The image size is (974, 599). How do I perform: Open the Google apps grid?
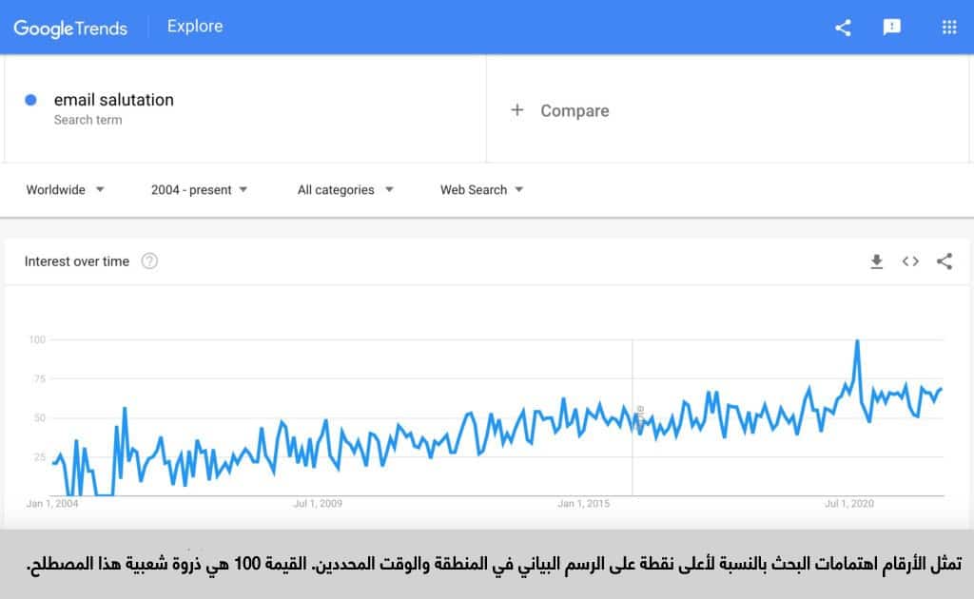coord(948,27)
